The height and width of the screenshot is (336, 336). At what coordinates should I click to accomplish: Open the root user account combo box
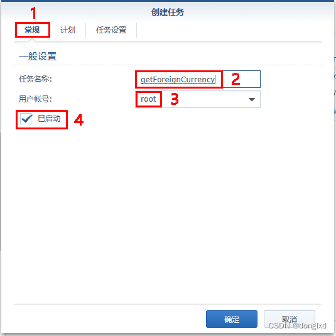198,99
